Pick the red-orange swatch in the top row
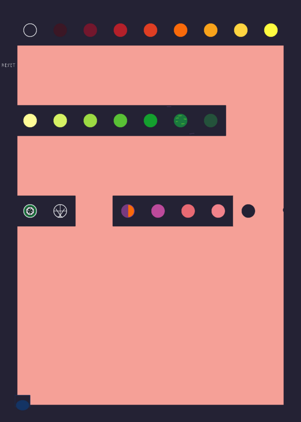Image resolution: width=301 pixels, height=422 pixels. click(150, 30)
